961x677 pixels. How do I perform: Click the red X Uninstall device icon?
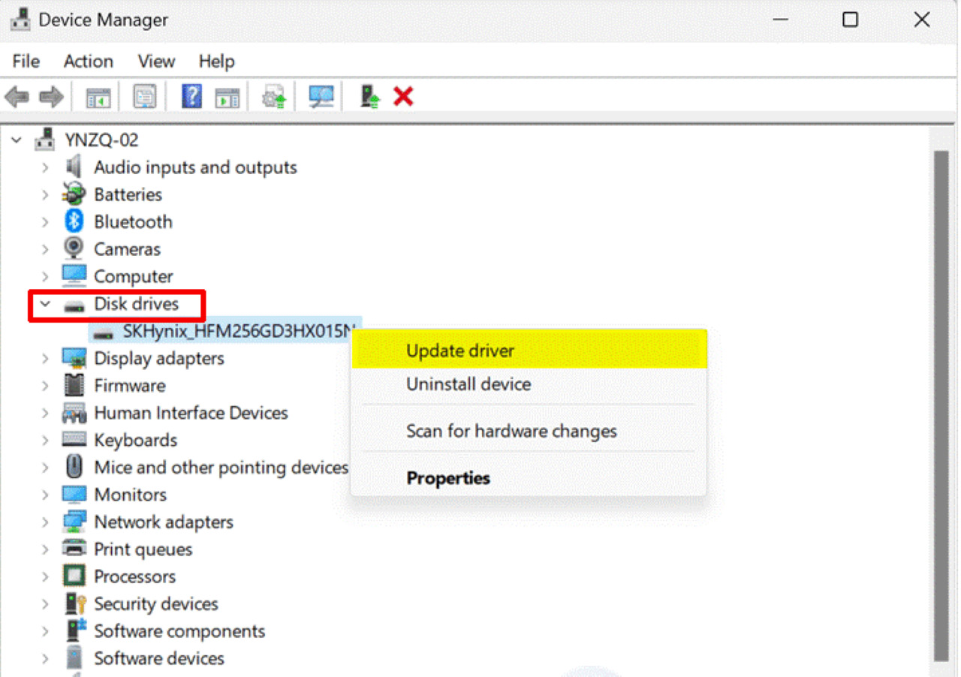403,97
